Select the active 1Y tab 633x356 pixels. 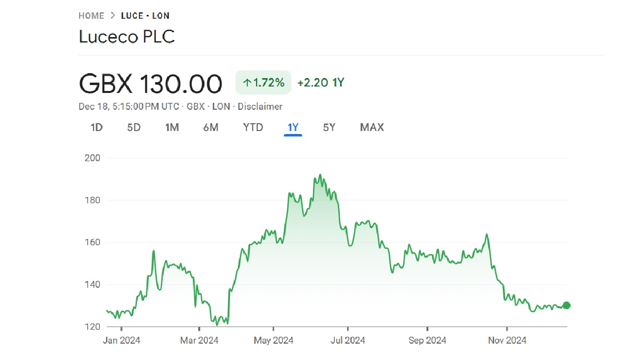tap(293, 128)
